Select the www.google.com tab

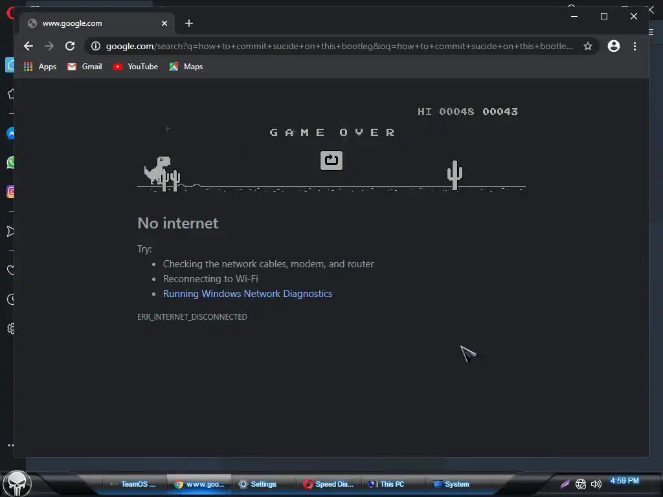[97, 23]
